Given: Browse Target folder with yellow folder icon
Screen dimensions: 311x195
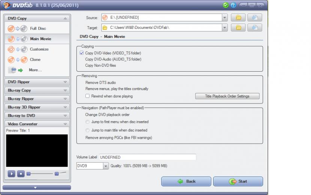Looking at the screenshot, I should coord(238,28).
